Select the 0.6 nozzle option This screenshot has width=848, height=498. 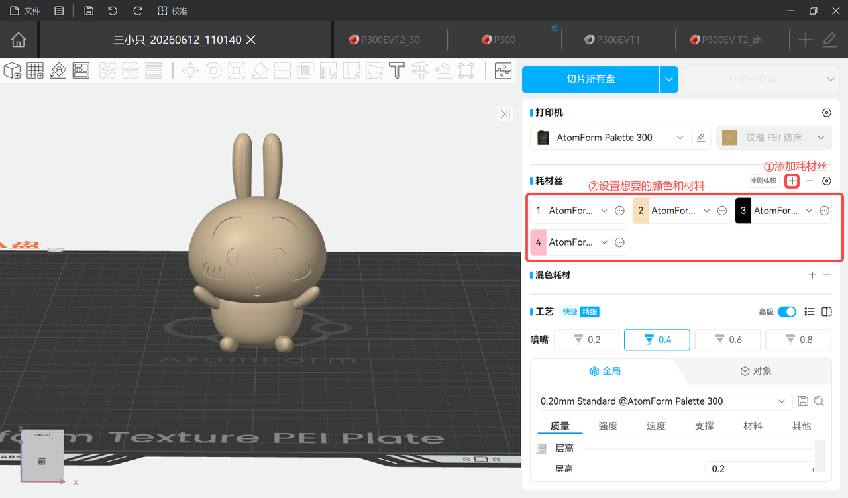tap(728, 340)
